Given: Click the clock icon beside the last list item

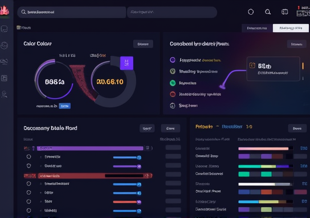Looking at the screenshot, I should pos(173,106).
